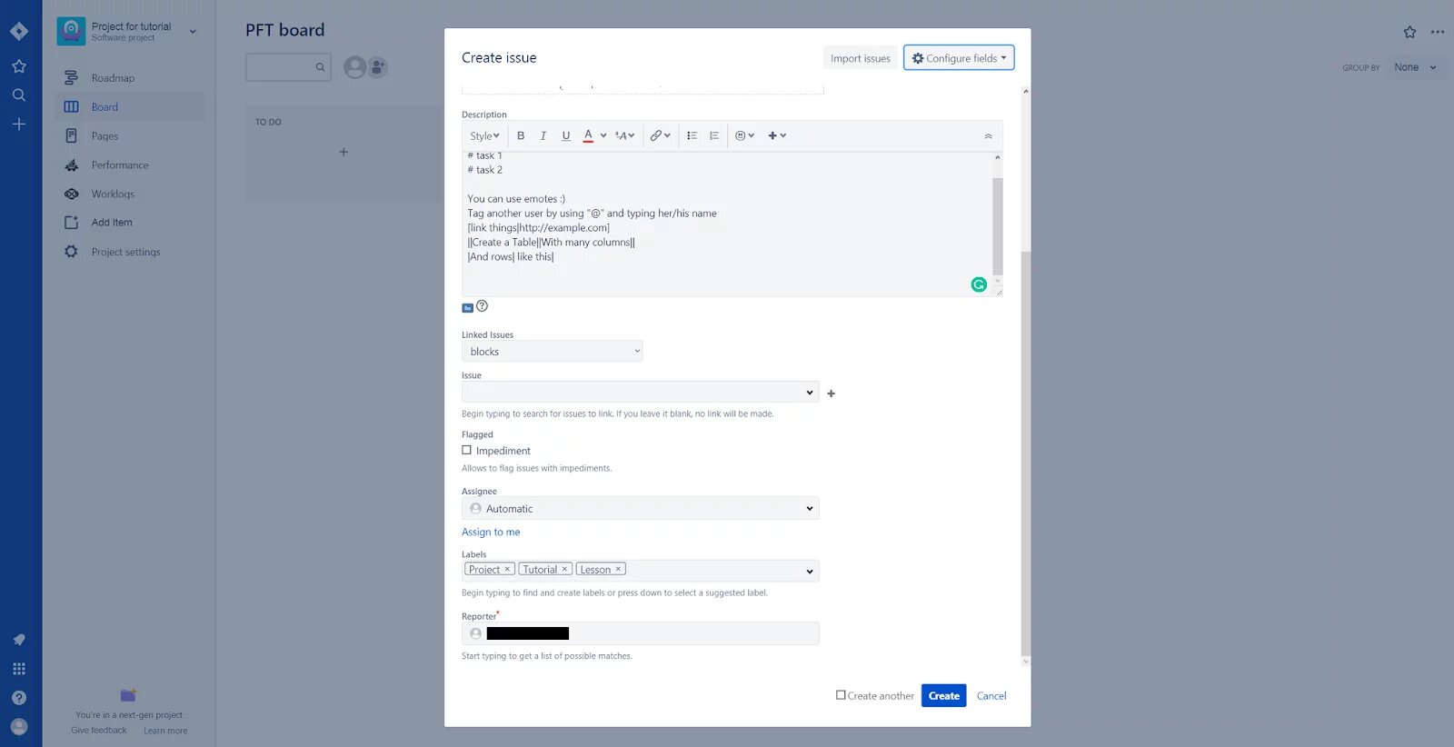The width and height of the screenshot is (1454, 747).
Task: Click Import issues button
Action: coord(860,58)
